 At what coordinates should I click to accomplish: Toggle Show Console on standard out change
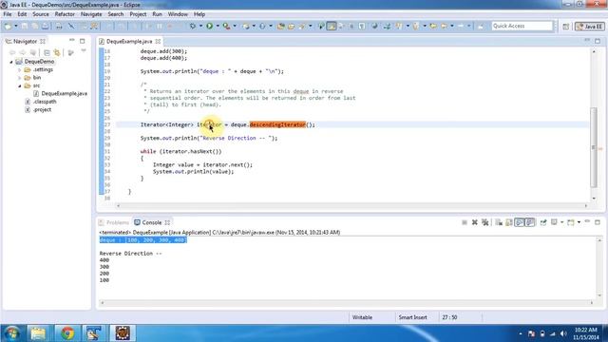[x=520, y=222]
